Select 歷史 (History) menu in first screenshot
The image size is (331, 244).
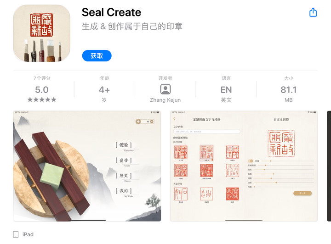pyautogui.click(x=124, y=175)
